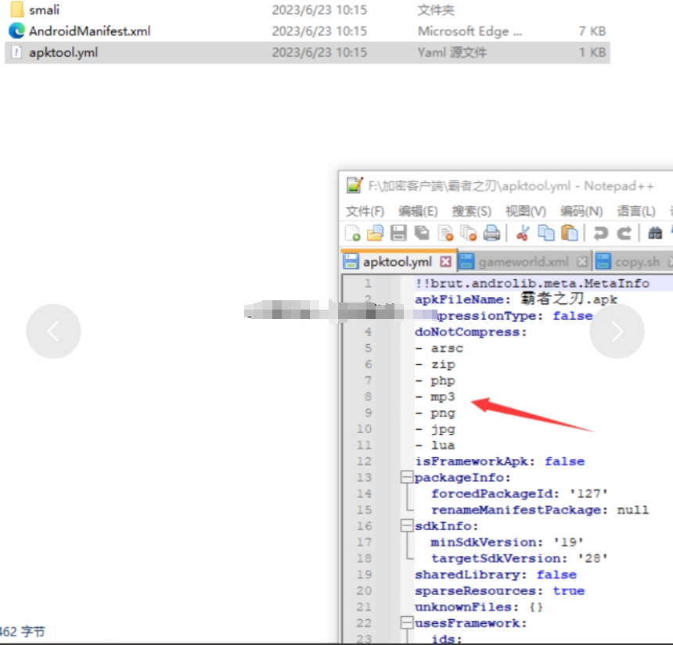673x645 pixels.
Task: Open the 文件(F) menu
Action: (x=365, y=211)
